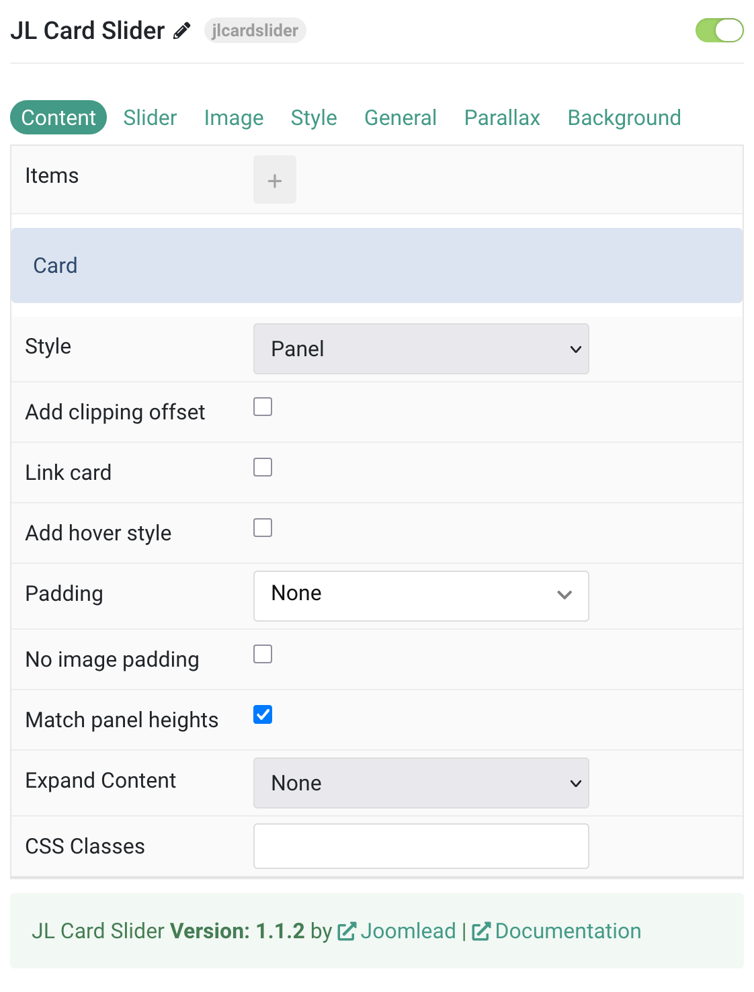Expand the Expand Content dropdown
The image size is (754, 992).
pos(421,783)
